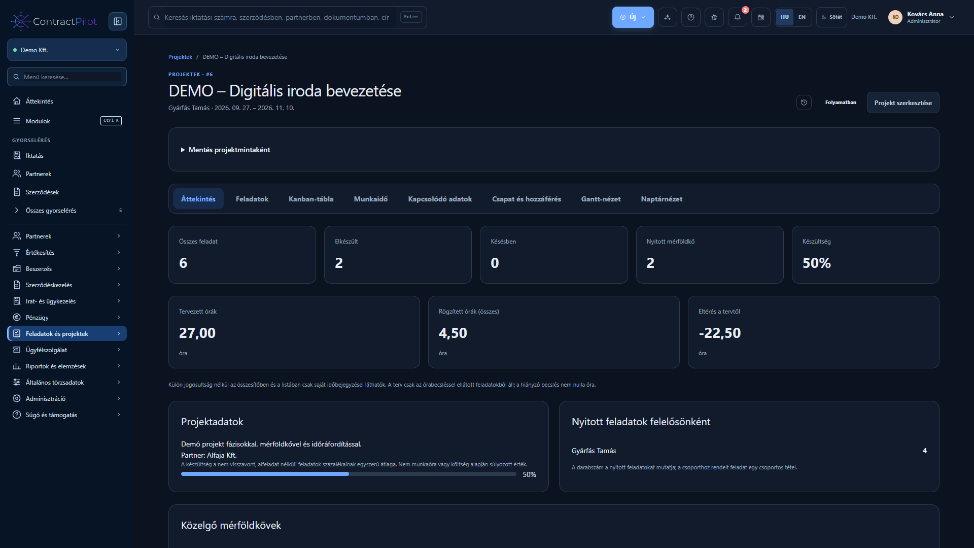Open the Munkaidő tab
Screen dimensions: 974x548
pyautogui.click(x=371, y=199)
